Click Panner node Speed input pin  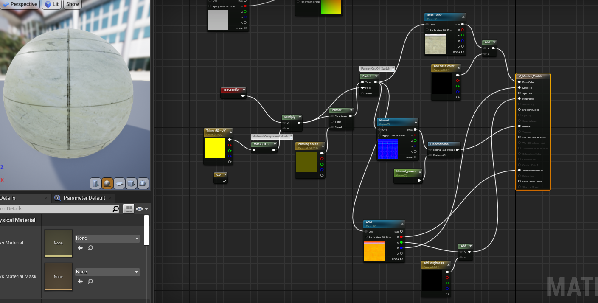(x=332, y=127)
